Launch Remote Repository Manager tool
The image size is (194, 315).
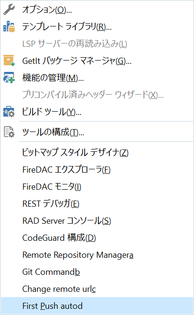click(97, 255)
